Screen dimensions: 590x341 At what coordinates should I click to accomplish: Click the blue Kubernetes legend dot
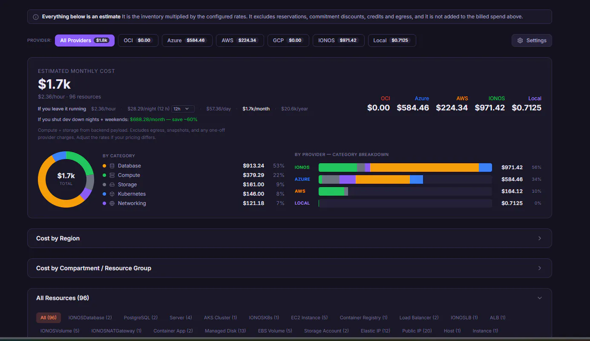click(104, 194)
